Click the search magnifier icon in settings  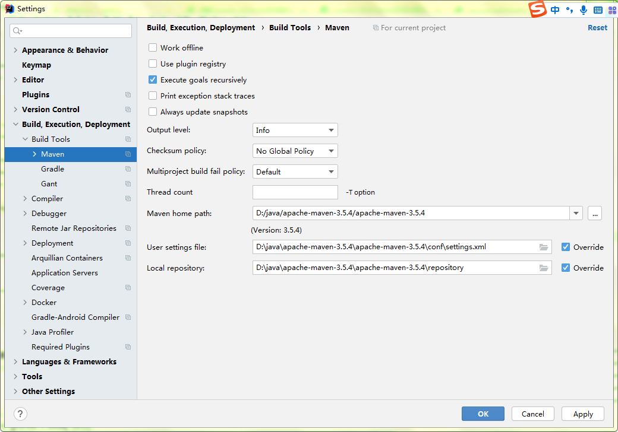(17, 31)
